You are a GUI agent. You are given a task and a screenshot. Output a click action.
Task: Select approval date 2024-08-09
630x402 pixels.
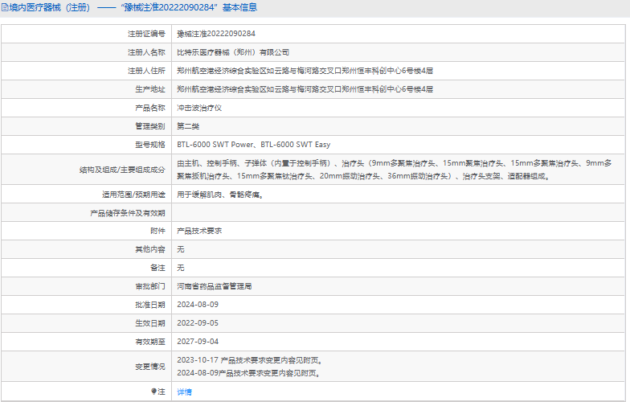198,305
